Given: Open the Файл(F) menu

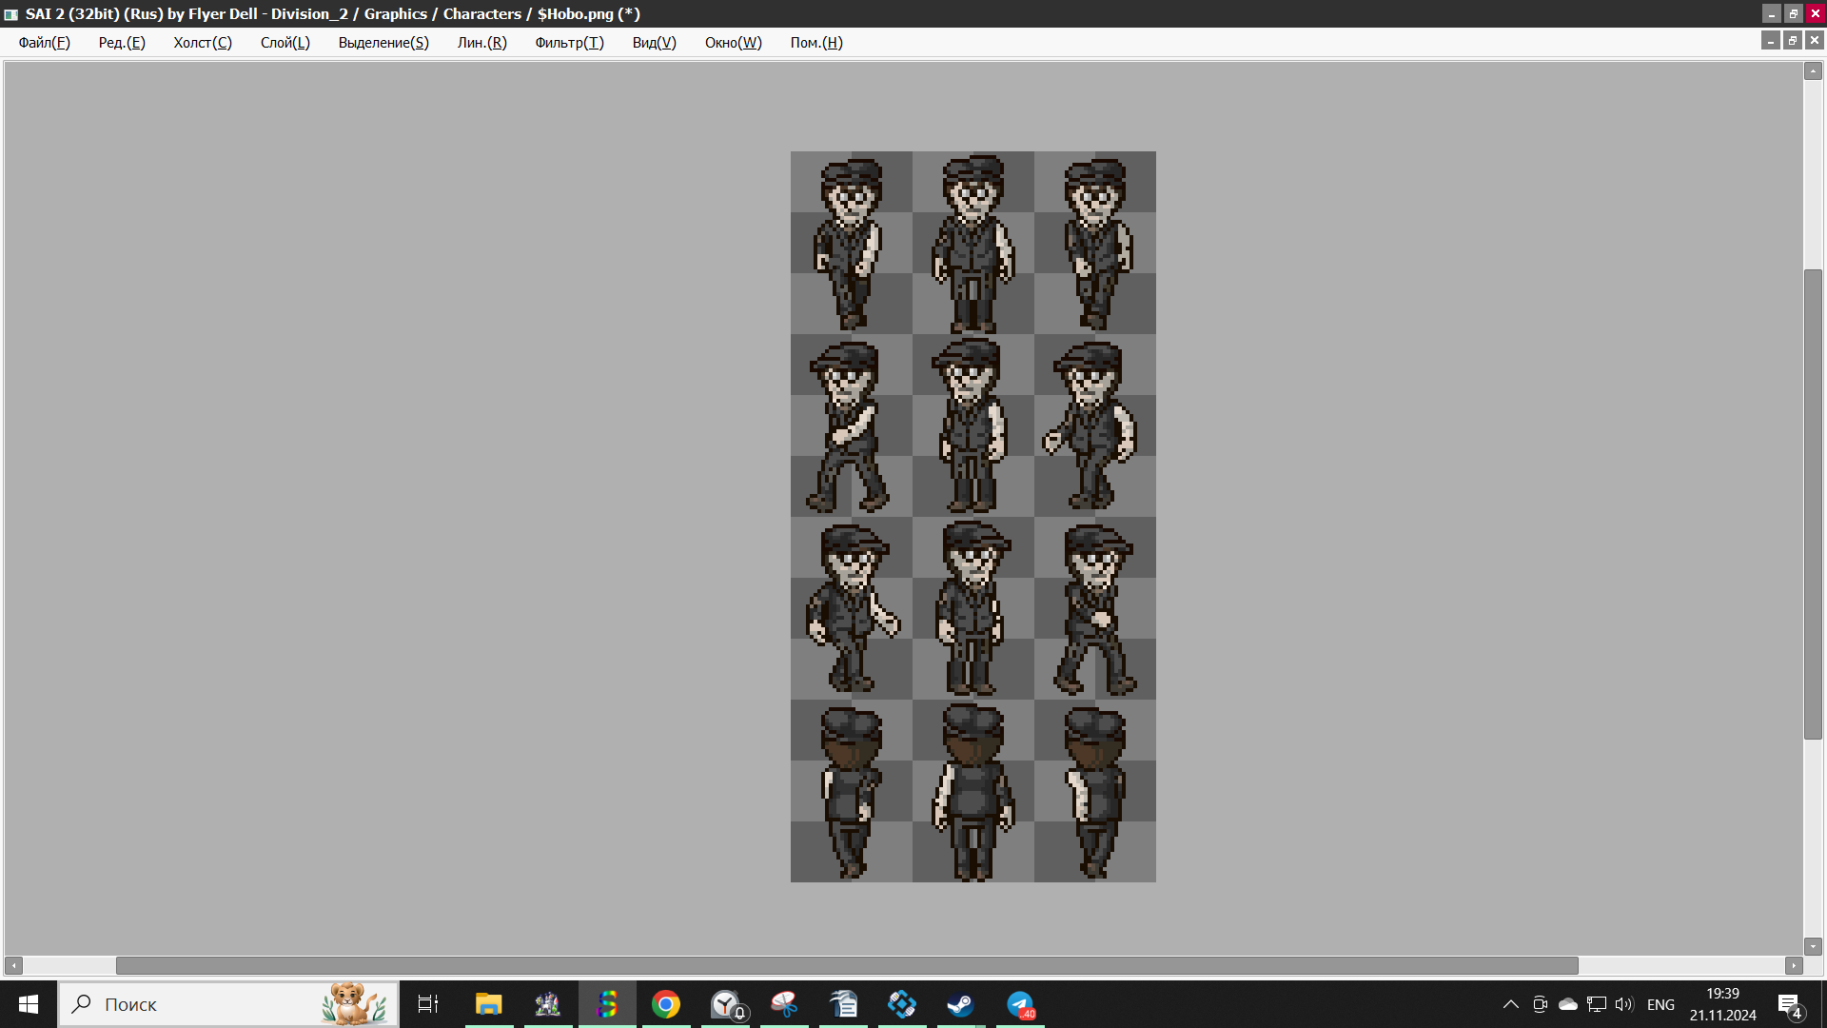Looking at the screenshot, I should pos(44,43).
